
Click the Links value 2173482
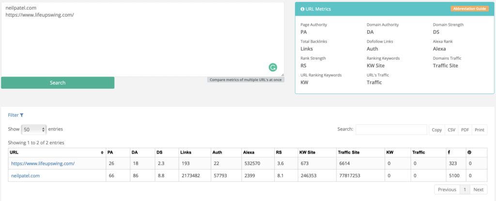pos(190,176)
